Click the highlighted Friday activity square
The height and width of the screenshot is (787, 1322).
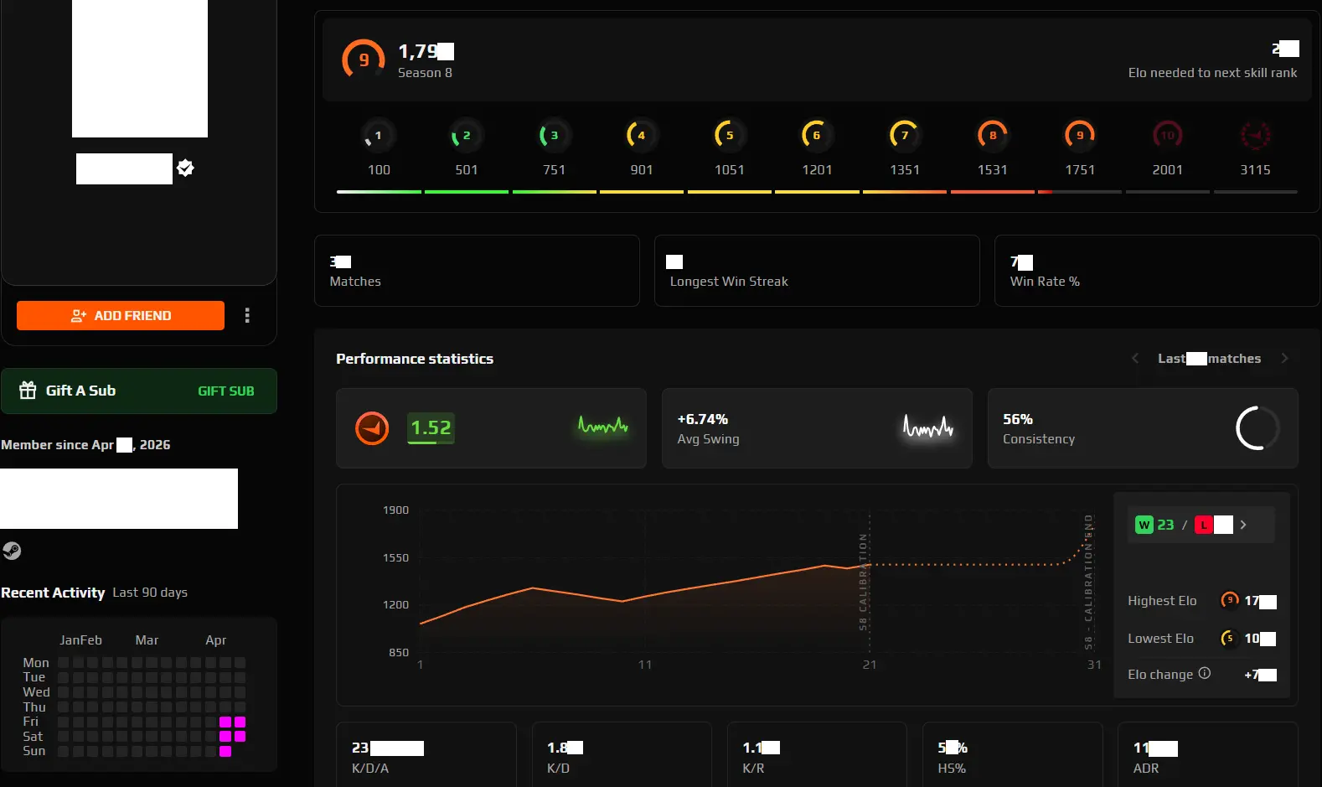(225, 722)
